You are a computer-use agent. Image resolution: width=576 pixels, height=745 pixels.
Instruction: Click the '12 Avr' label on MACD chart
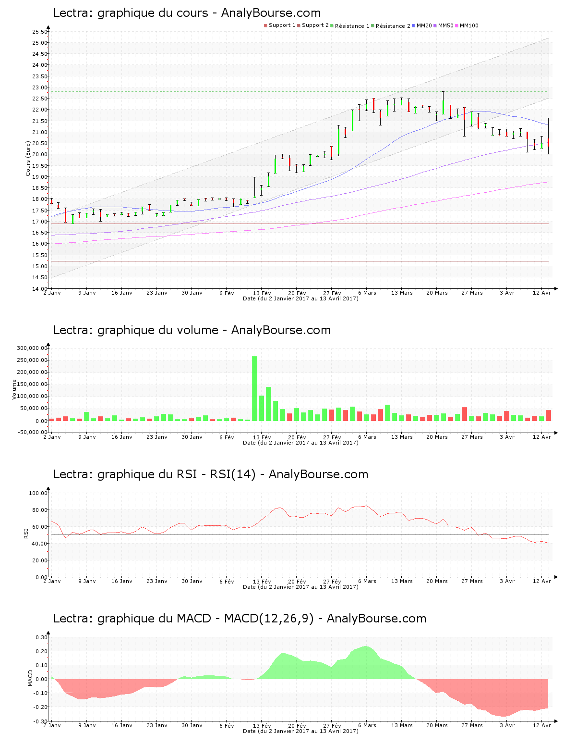click(542, 725)
